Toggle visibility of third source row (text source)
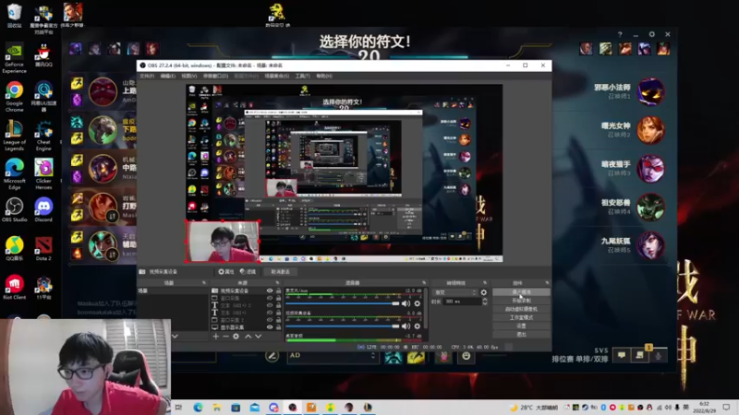Screen dimensions: 739x415 pyautogui.click(x=270, y=305)
